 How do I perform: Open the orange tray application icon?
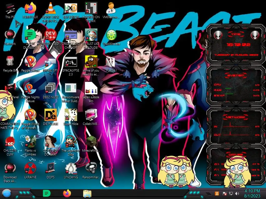point(217,193)
